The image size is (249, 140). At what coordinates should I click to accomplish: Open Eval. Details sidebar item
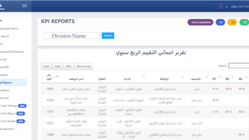coord(8,121)
